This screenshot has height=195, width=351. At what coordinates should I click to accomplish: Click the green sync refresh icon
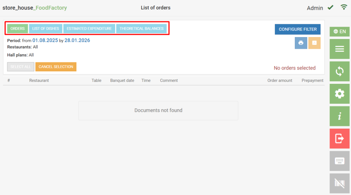click(339, 71)
